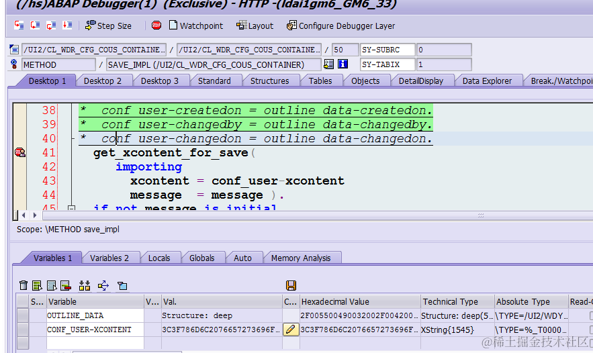Switch to the Desktop 2 tab

point(103,81)
